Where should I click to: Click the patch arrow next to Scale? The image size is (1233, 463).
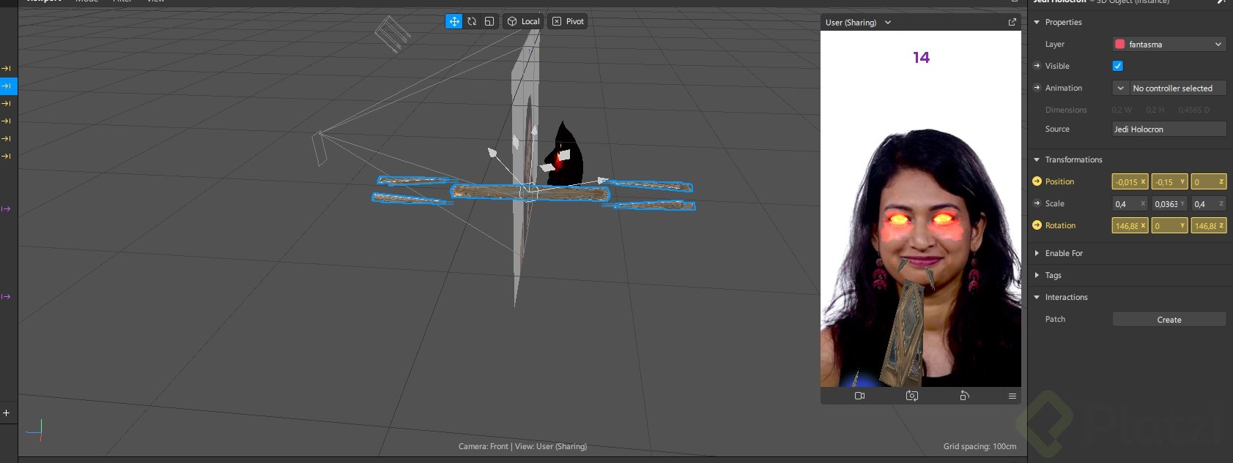1037,203
